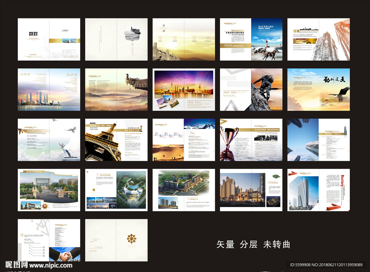Click the 矢量 分层 未转曲 caption
370x272 pixels.
(253, 245)
